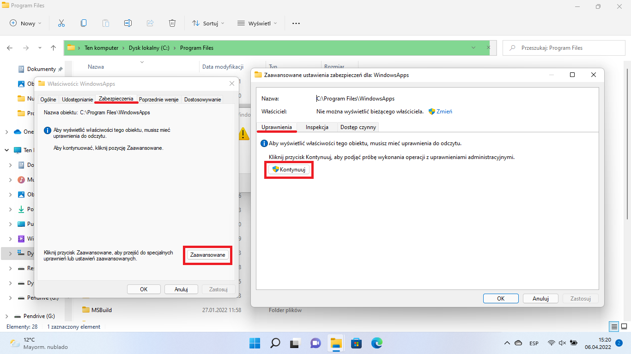Switch to the Udostępnianie tab
Viewport: 631px width, 354px height.
77,100
